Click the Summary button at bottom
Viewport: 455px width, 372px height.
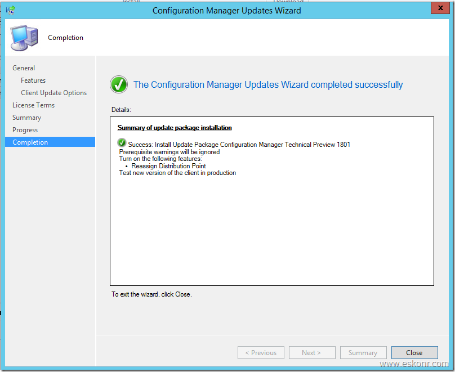click(363, 352)
